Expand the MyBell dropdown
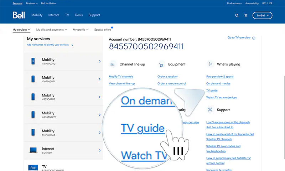The image size is (285, 171). tap(262, 15)
